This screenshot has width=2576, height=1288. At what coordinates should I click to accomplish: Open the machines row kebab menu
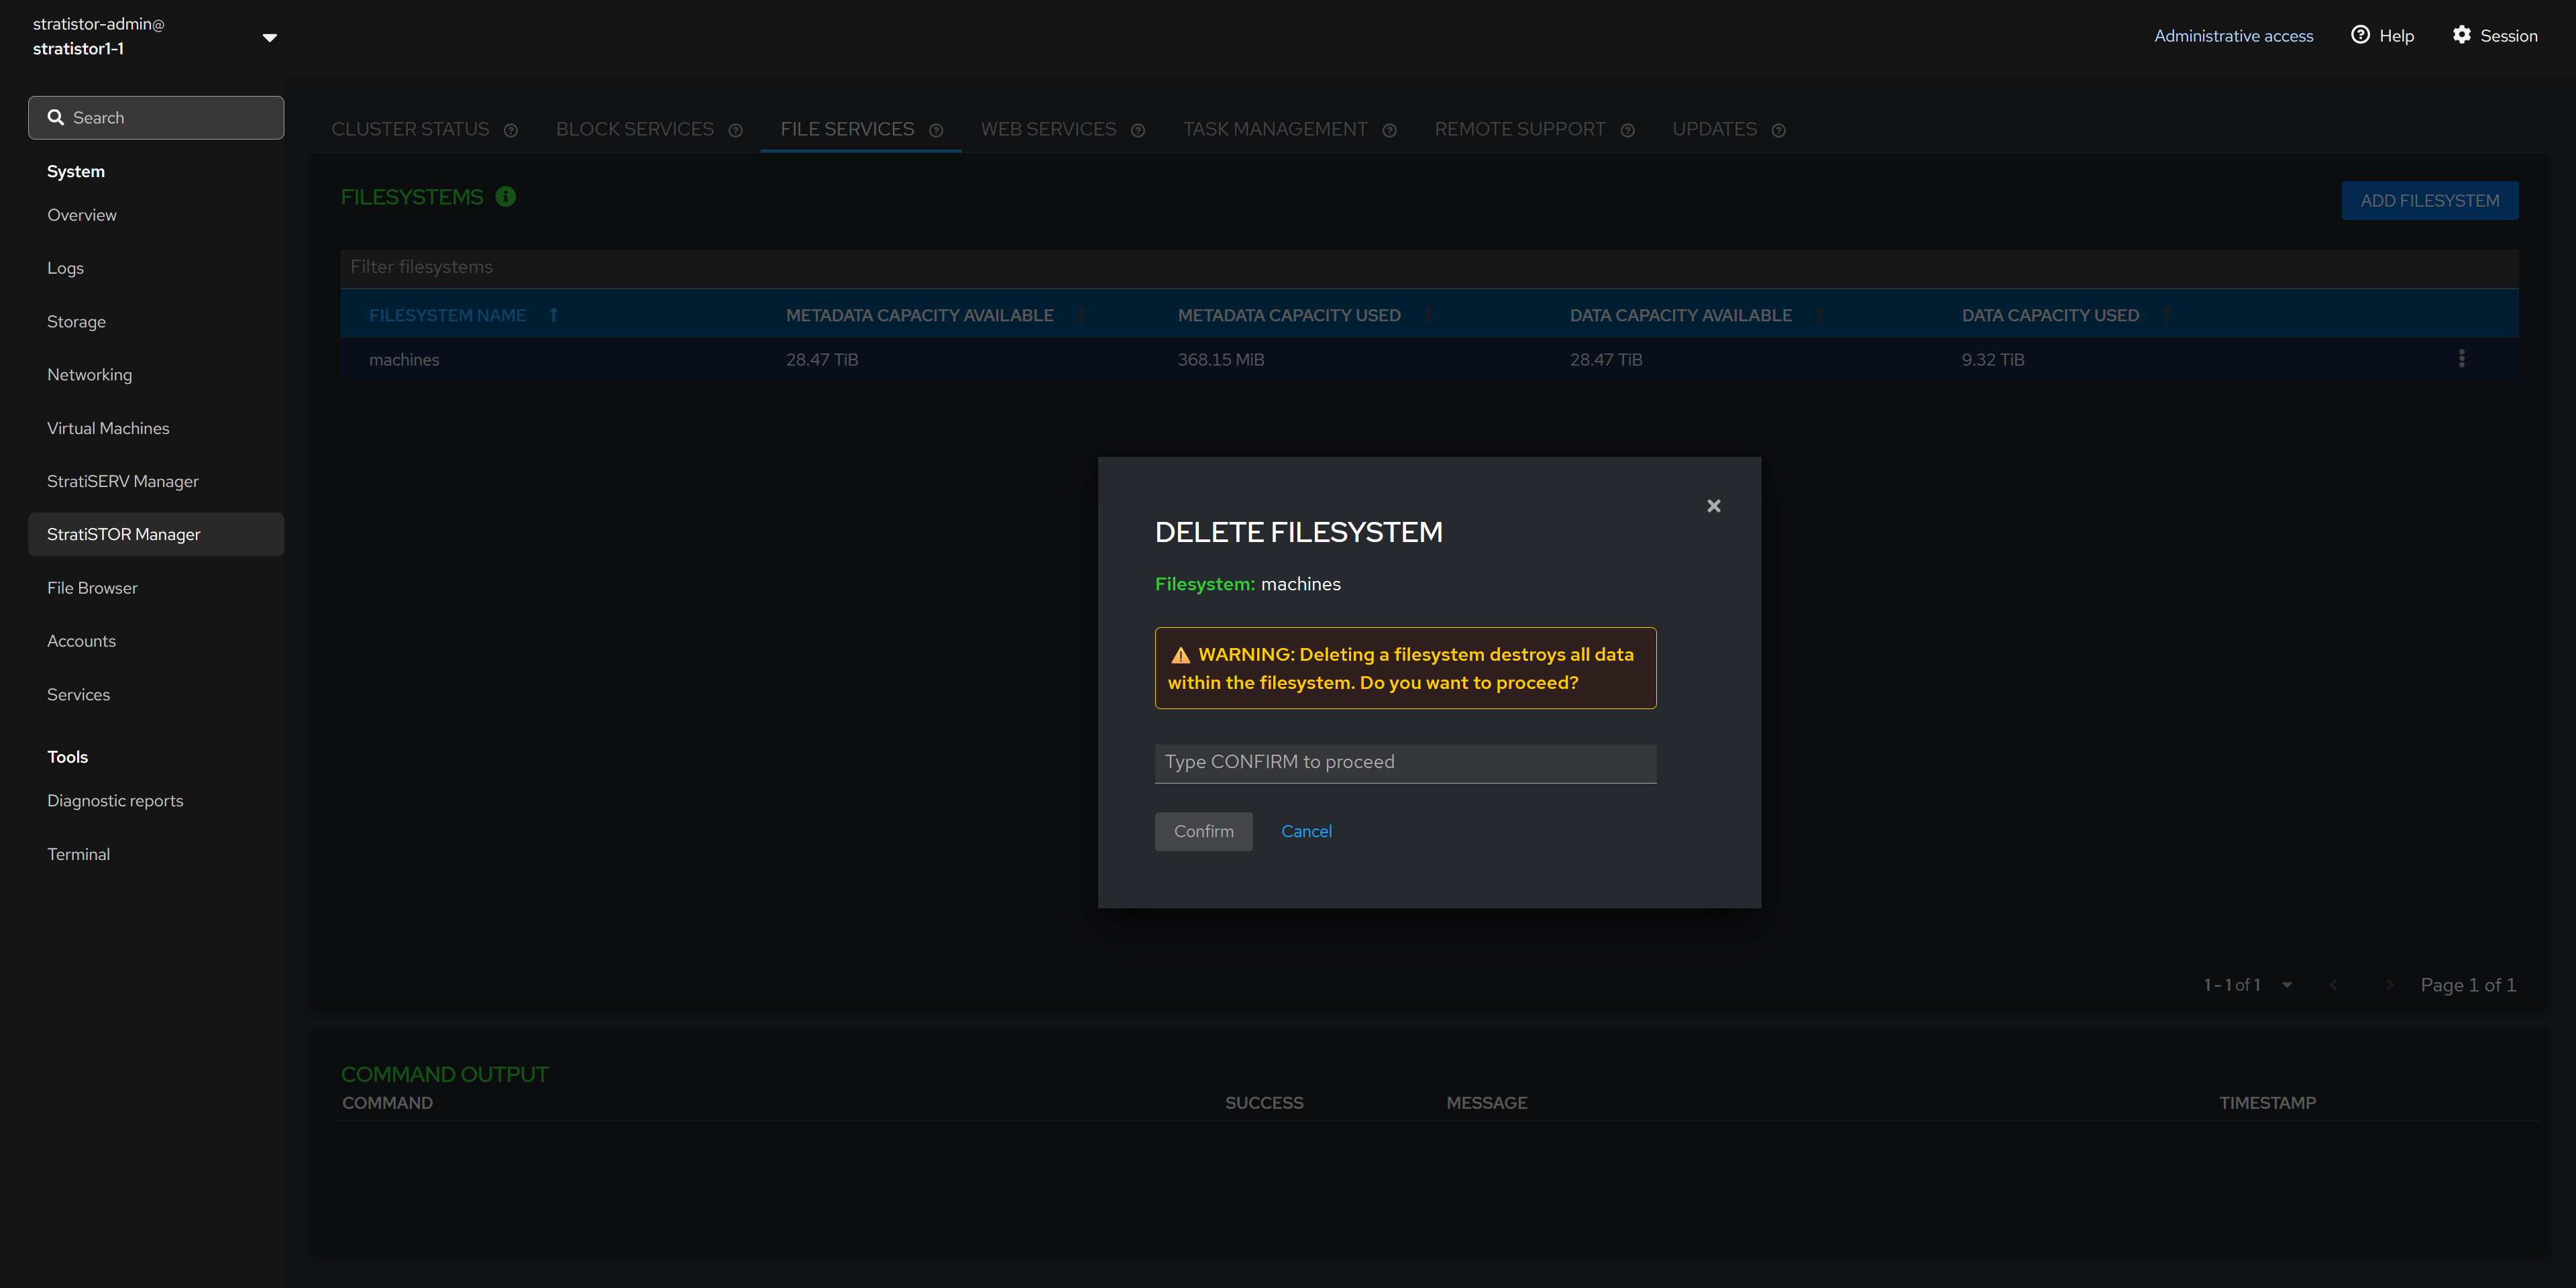tap(2461, 359)
